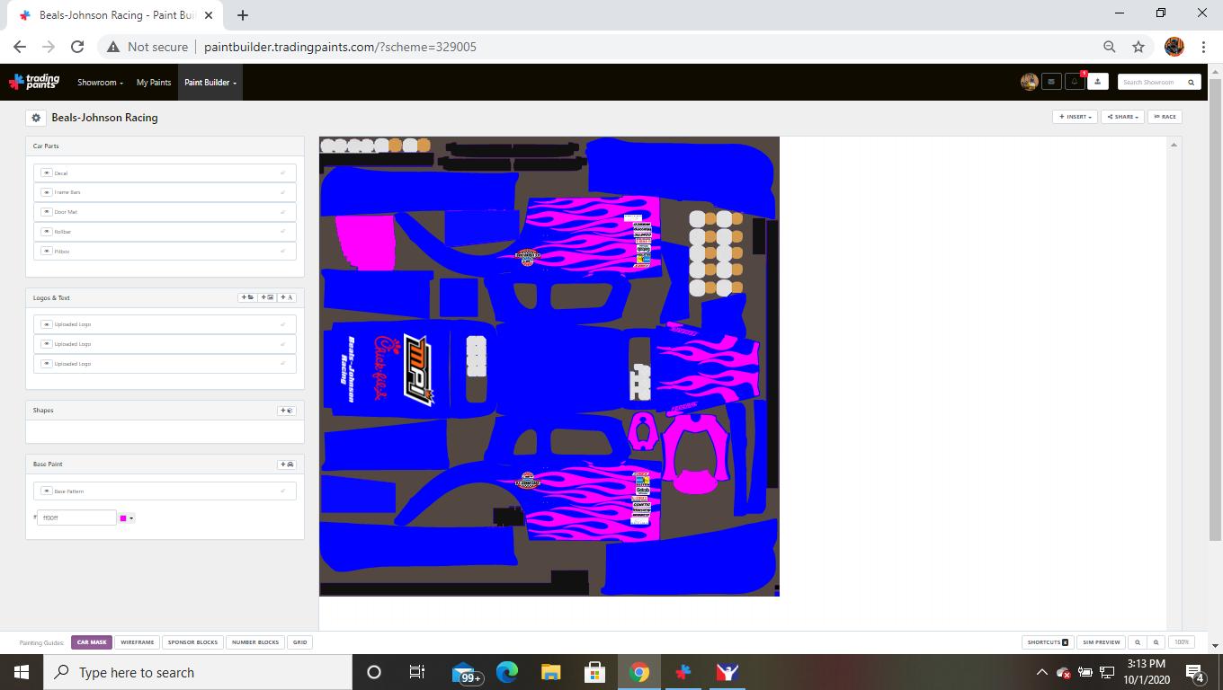Click the add base paint car icon
Image resolution: width=1223 pixels, height=690 pixels.
(x=287, y=464)
